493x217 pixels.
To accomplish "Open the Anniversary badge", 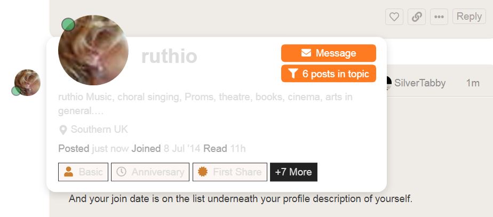I will (x=150, y=172).
